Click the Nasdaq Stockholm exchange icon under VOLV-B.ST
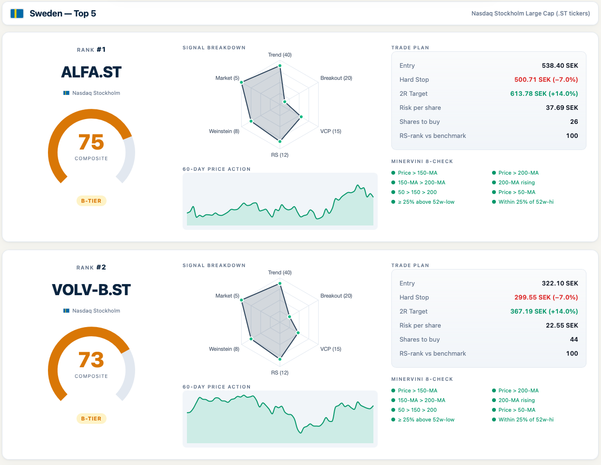 click(x=66, y=311)
